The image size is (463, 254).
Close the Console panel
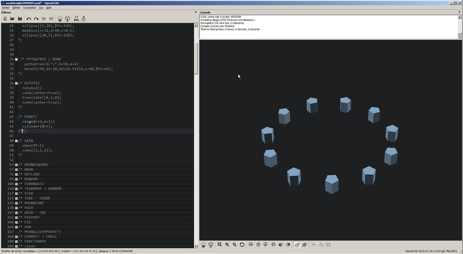click(x=459, y=12)
